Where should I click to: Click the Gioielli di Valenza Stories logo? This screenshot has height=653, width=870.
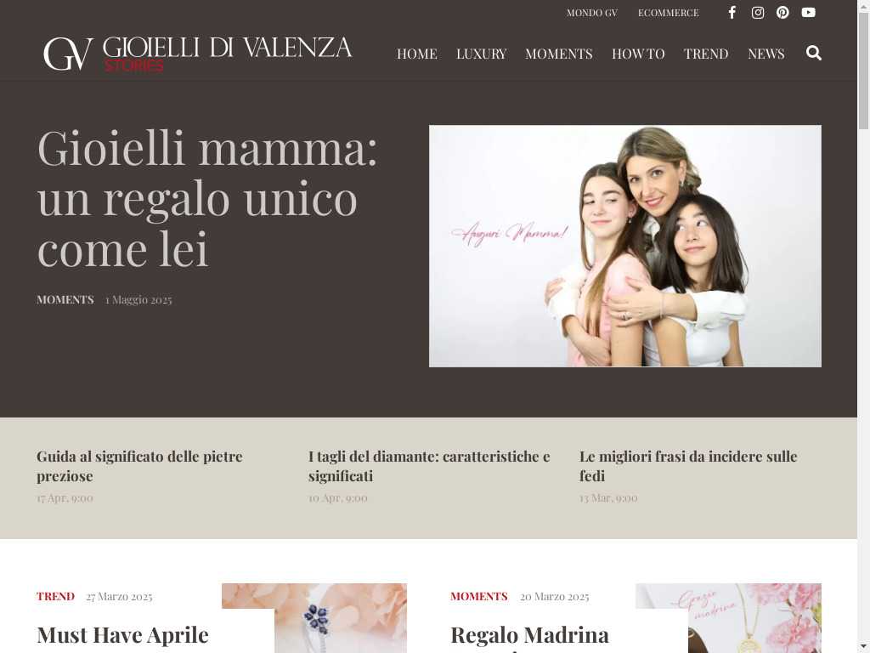click(x=197, y=54)
